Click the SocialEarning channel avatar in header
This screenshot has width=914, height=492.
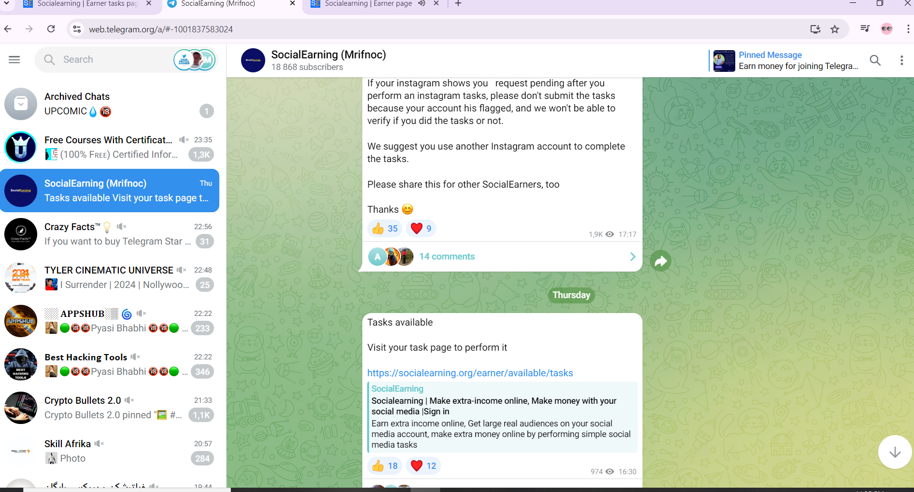pos(253,60)
